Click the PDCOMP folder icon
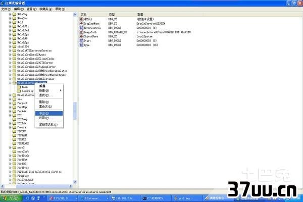 point(14,131)
